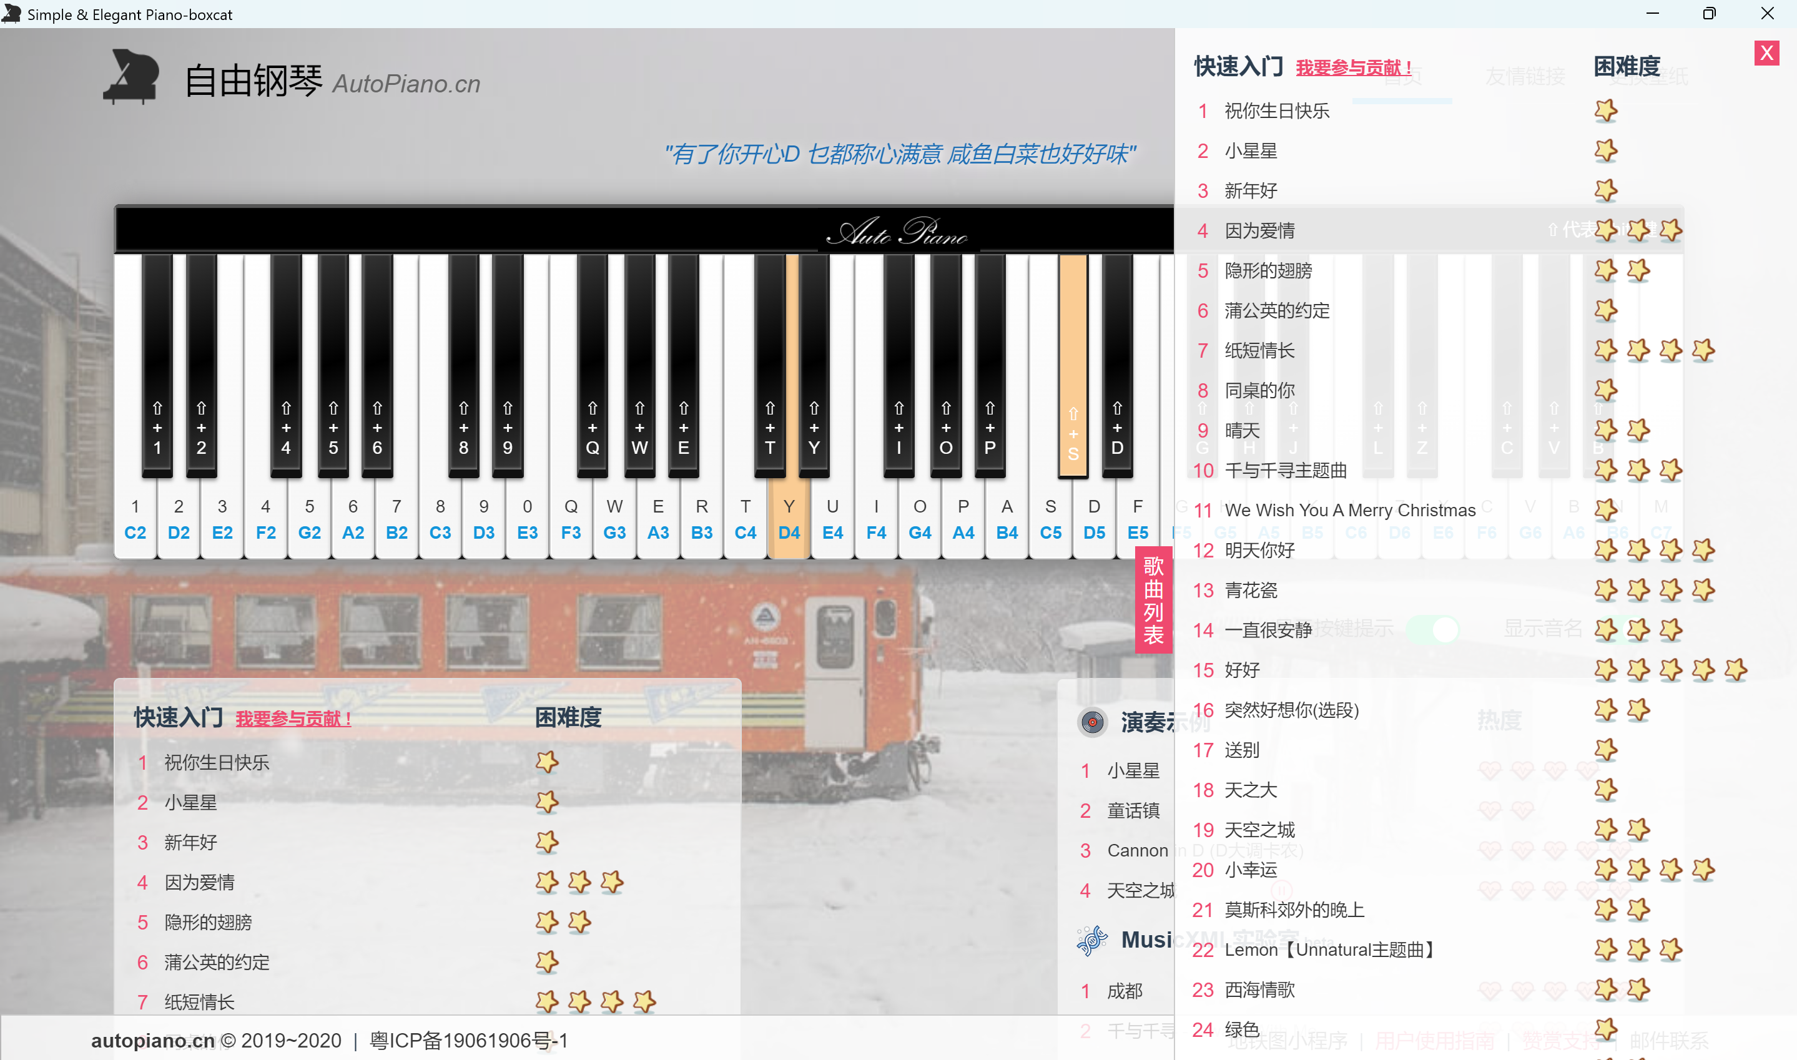Open the autopiano.cn footer link
The image size is (1797, 1060).
coord(153,1041)
